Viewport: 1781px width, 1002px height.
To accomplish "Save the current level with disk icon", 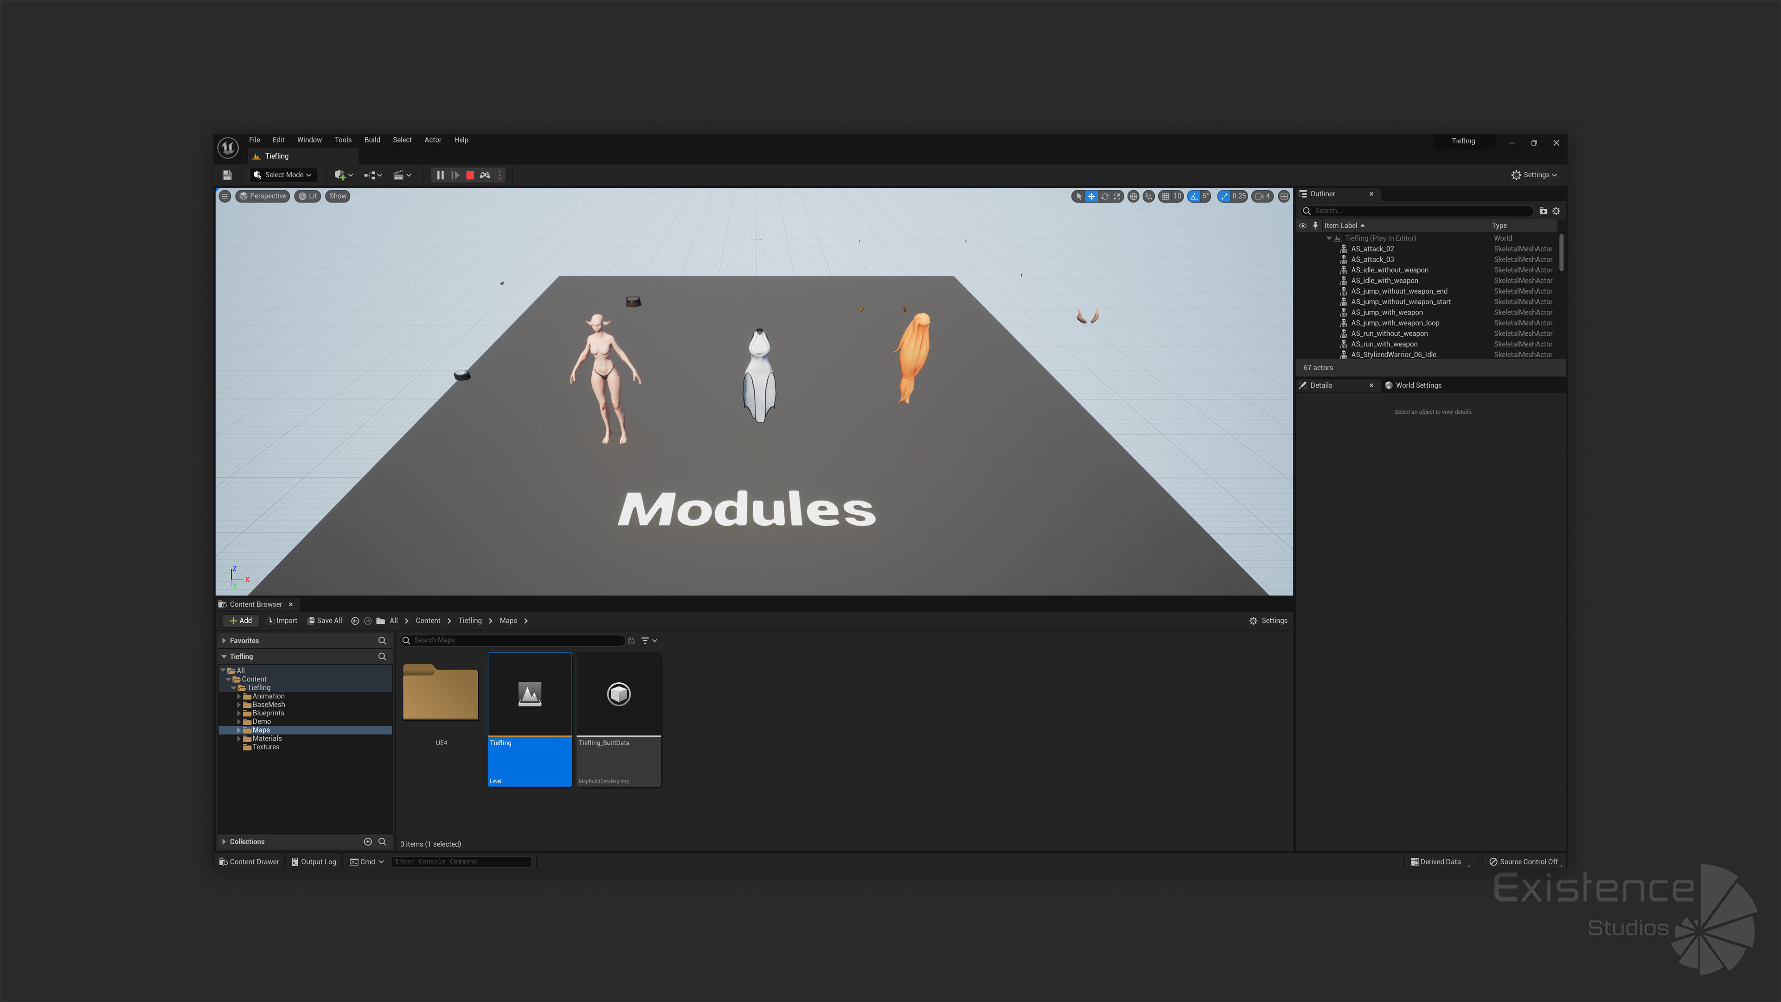I will tap(227, 175).
